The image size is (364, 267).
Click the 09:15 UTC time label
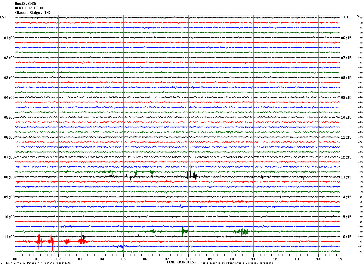tap(347, 98)
